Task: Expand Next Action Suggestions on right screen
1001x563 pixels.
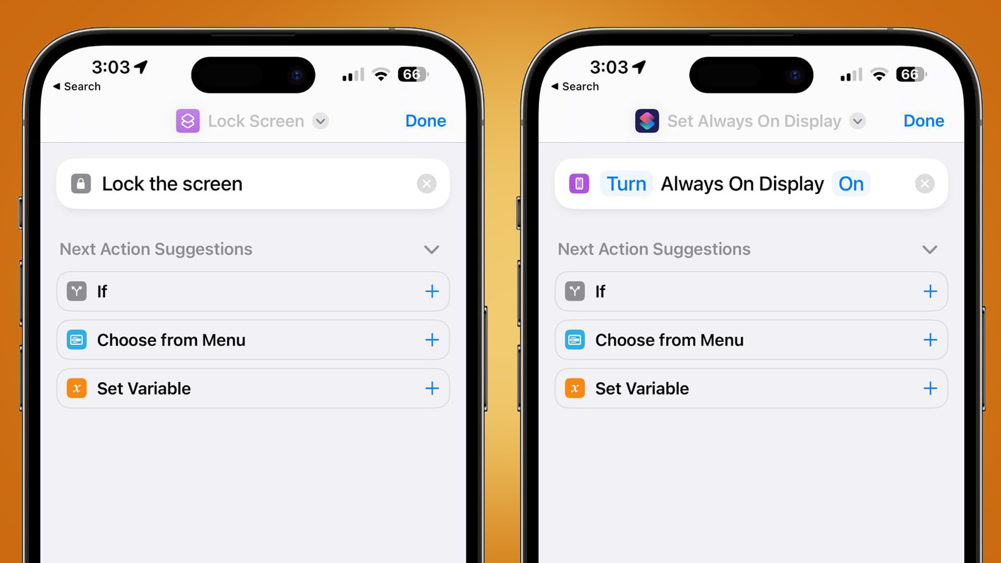Action: (929, 250)
